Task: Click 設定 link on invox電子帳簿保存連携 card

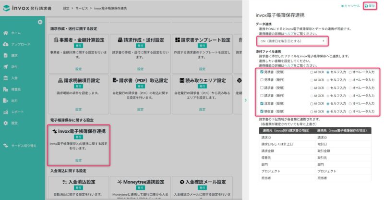Action: click(78, 160)
